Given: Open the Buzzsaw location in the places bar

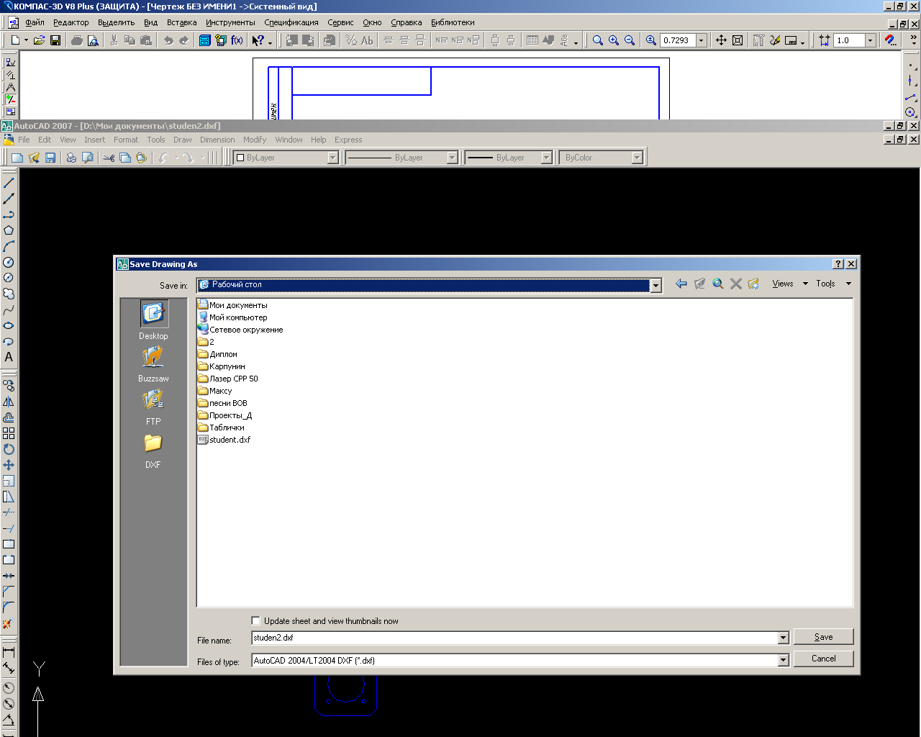Looking at the screenshot, I should (153, 363).
